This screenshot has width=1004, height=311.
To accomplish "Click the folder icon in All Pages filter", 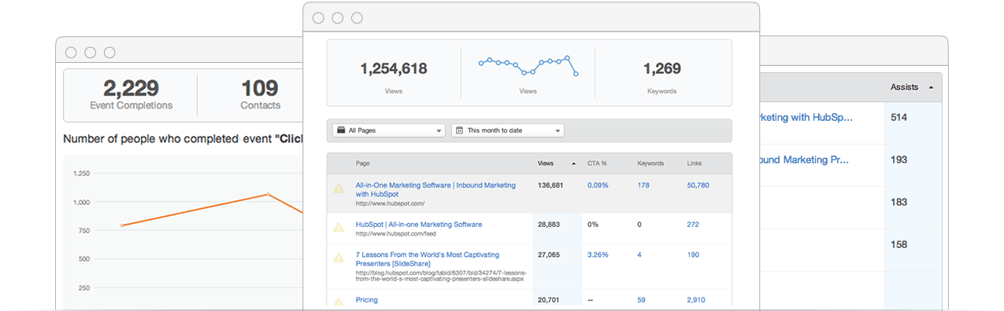I will [x=340, y=130].
